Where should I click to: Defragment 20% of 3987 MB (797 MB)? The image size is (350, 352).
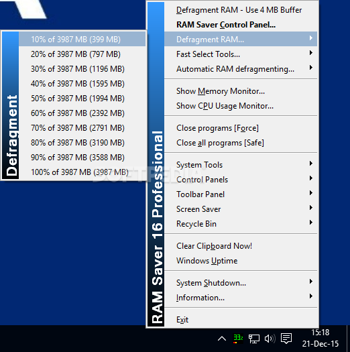pyautogui.click(x=82, y=54)
